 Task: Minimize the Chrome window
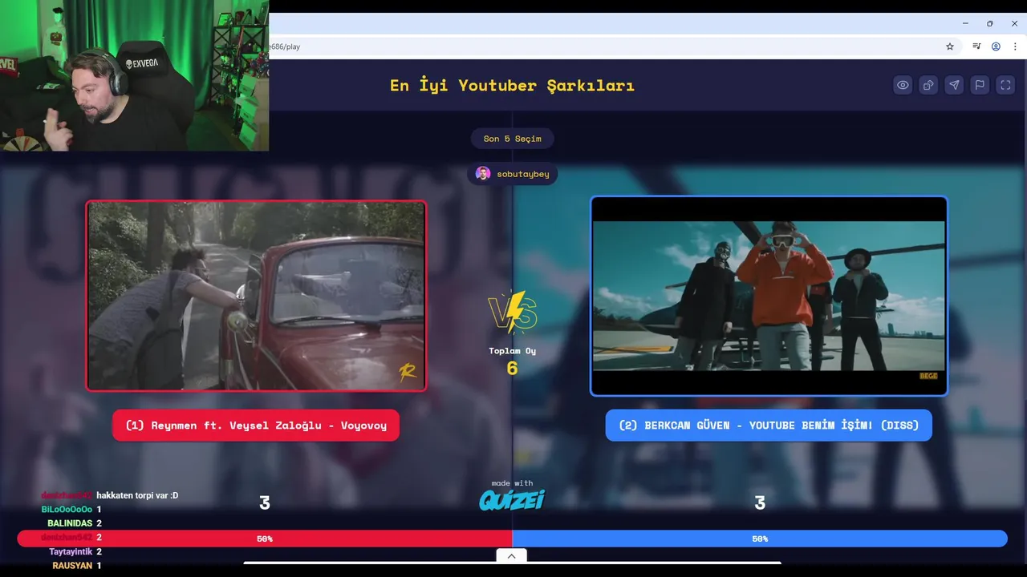[965, 23]
